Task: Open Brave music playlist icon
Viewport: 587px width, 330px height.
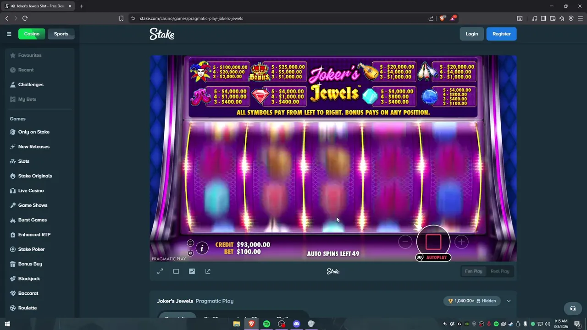Action: pyautogui.click(x=534, y=18)
